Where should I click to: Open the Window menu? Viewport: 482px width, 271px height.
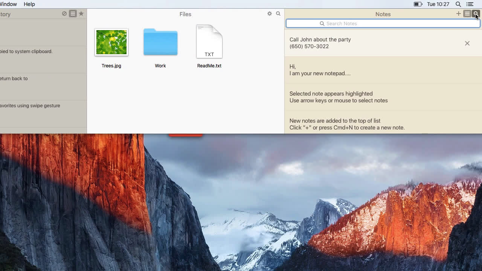click(8, 4)
